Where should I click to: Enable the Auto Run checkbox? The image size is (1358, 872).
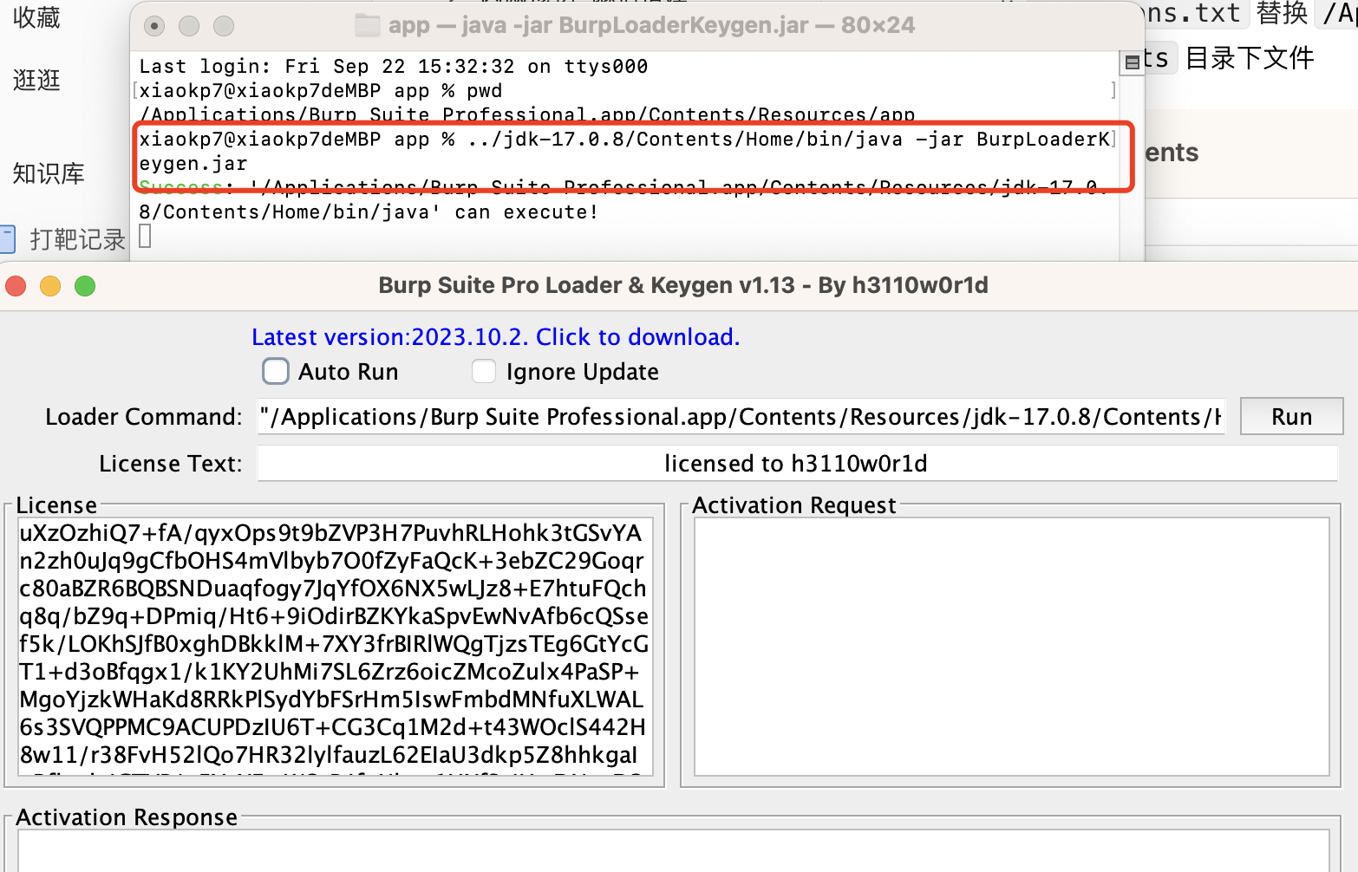[276, 371]
